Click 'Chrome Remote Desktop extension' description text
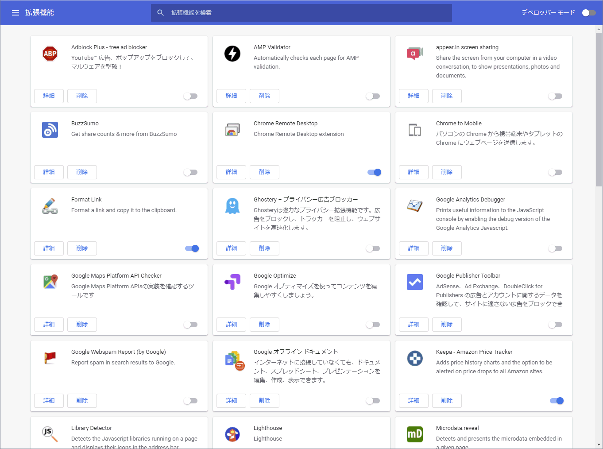 click(299, 134)
